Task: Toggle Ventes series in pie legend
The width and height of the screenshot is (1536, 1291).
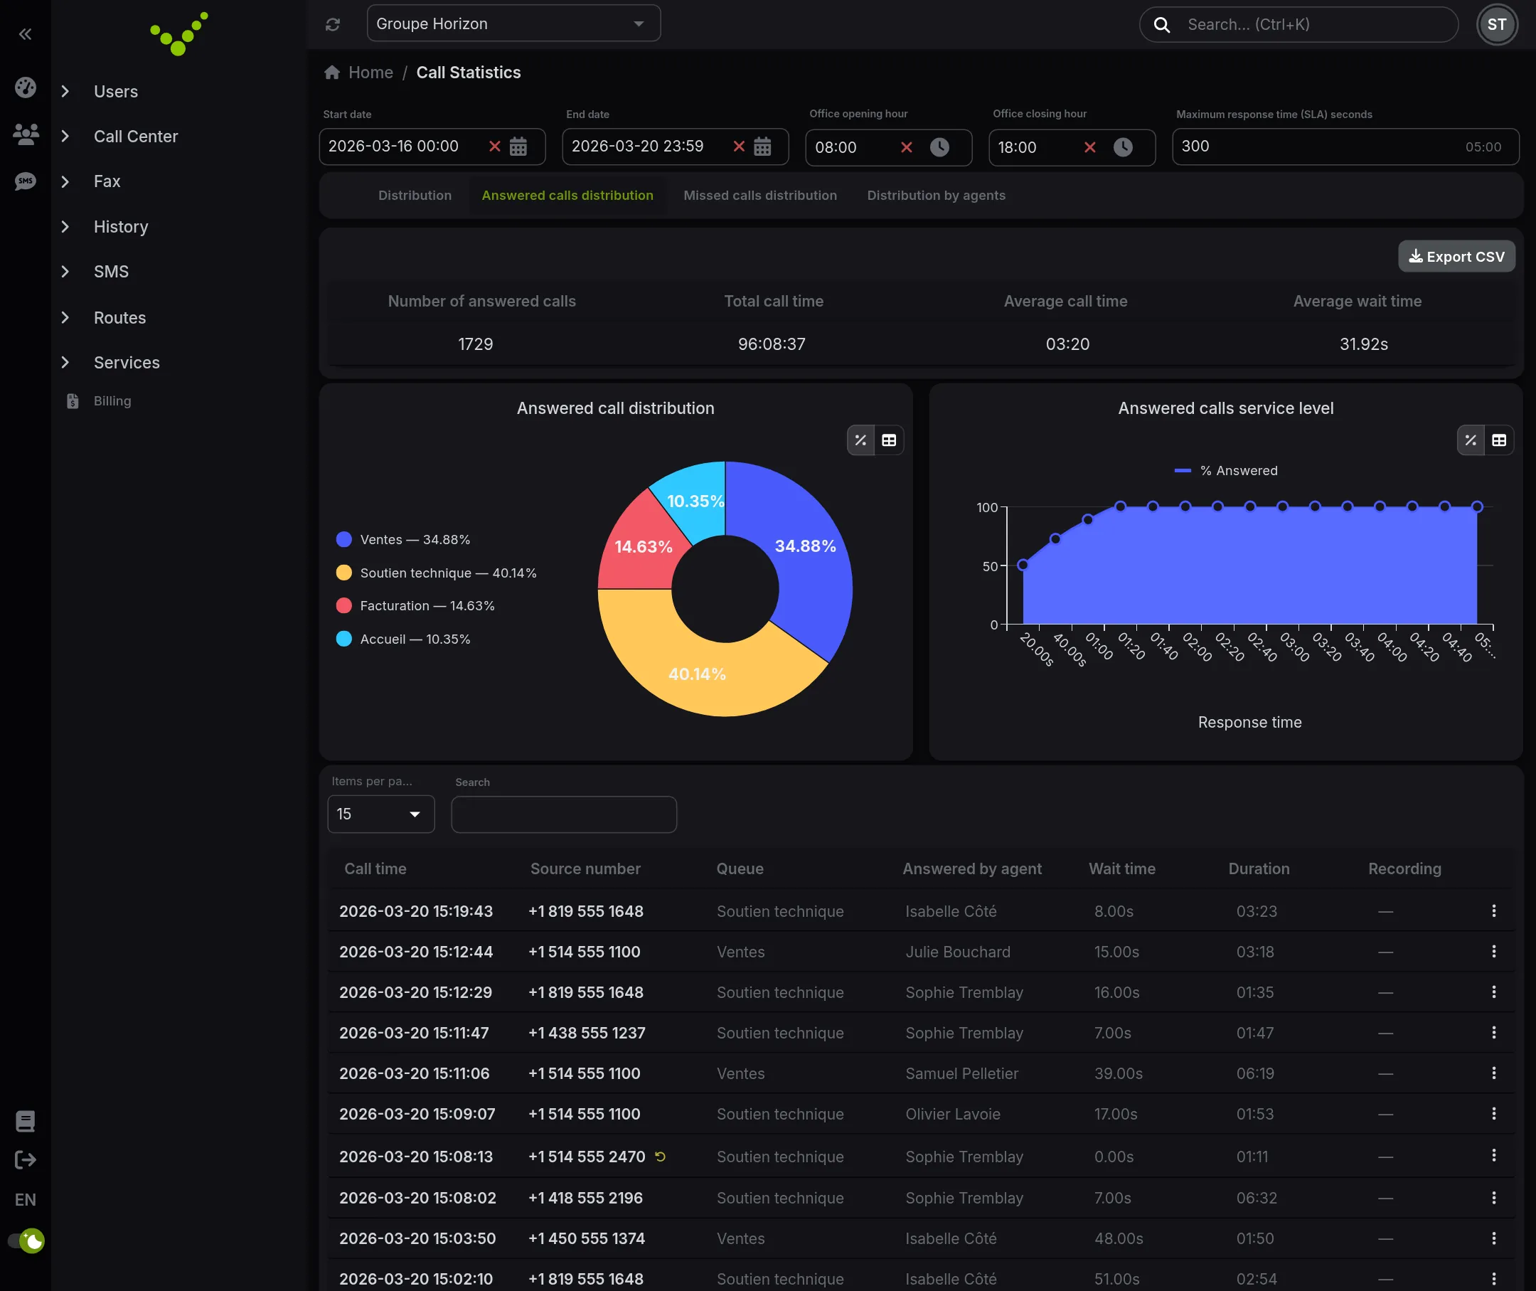Action: (403, 539)
